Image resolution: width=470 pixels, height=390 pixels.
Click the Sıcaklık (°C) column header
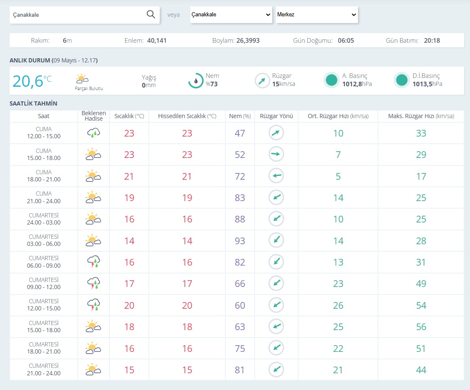coord(129,116)
